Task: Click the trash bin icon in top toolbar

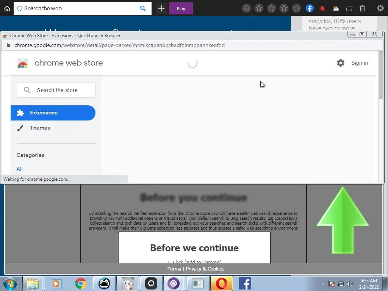Action: [x=362, y=8]
